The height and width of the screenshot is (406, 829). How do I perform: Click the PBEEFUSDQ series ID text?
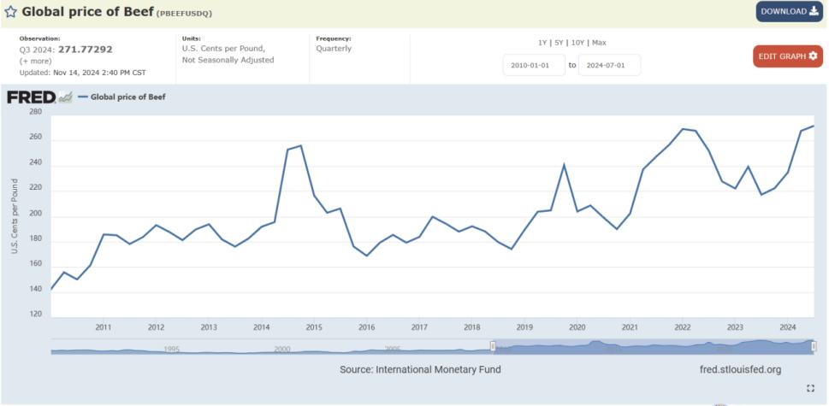coord(185,13)
